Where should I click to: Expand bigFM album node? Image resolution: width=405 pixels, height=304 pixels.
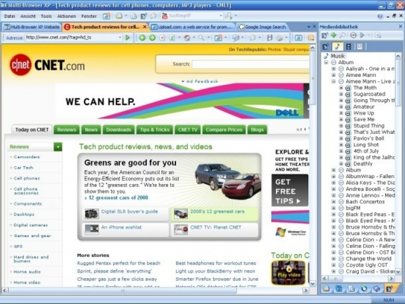pos(334,208)
